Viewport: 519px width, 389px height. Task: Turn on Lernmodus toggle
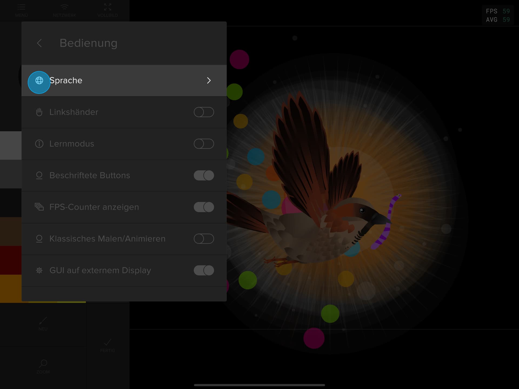[204, 144]
